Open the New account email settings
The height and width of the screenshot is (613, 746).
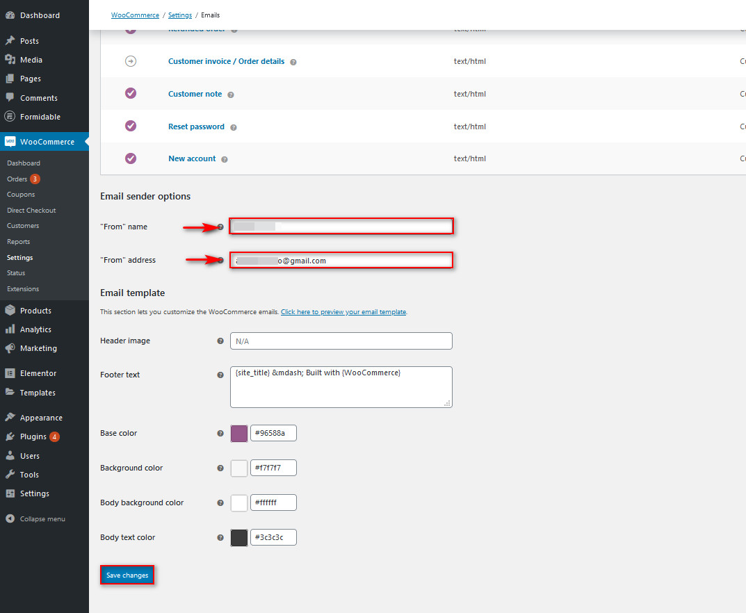pyautogui.click(x=192, y=158)
